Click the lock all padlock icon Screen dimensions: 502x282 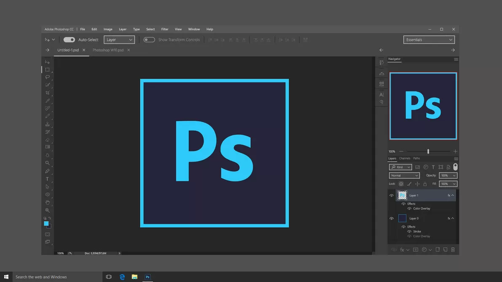(425, 184)
